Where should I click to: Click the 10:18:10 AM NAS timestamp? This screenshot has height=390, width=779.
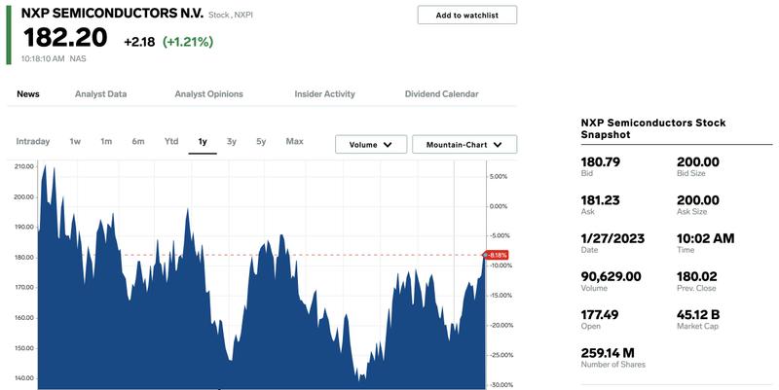tap(54, 58)
